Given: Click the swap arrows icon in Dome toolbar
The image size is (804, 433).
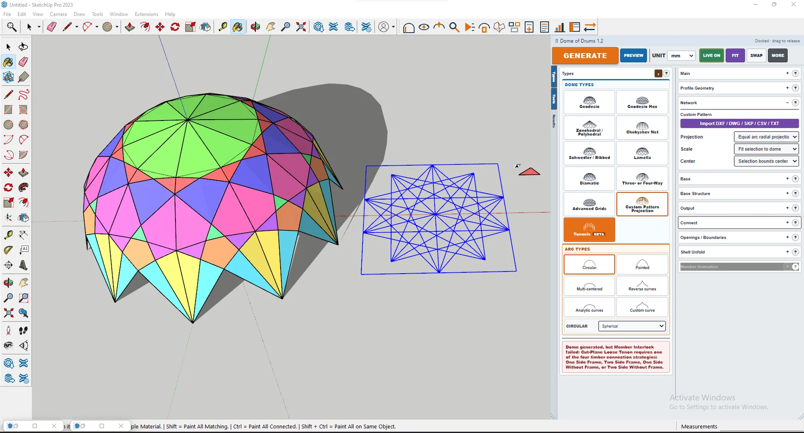Looking at the screenshot, I should [x=590, y=27].
